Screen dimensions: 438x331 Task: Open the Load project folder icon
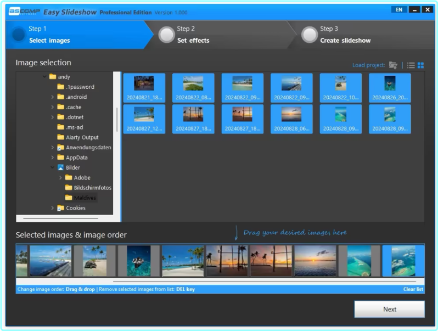click(393, 65)
